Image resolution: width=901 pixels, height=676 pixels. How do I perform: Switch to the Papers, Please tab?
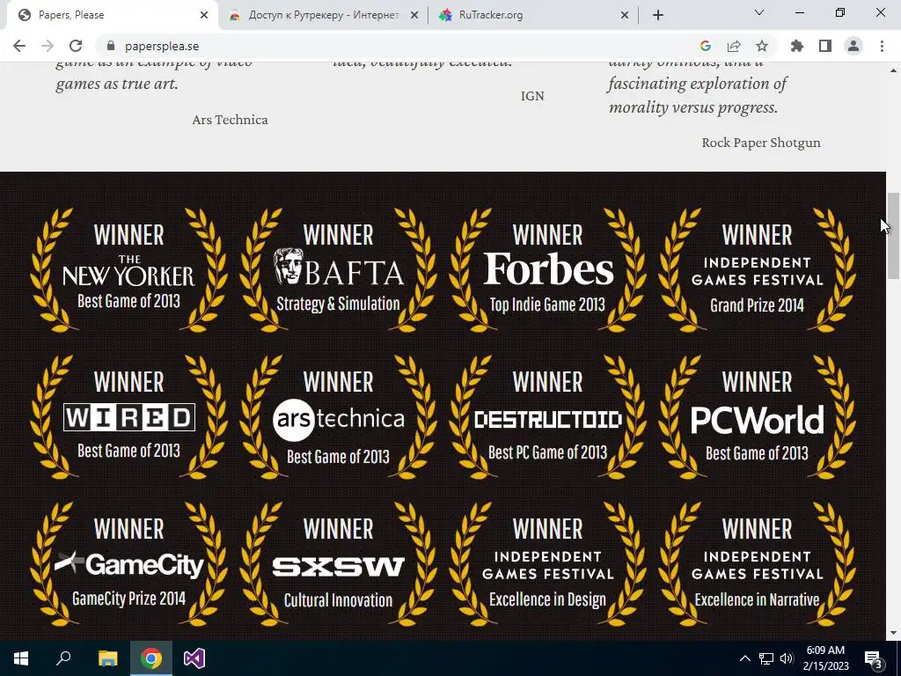112,16
